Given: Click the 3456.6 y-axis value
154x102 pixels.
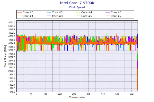Looking at the screenshot, I should 12,54.
